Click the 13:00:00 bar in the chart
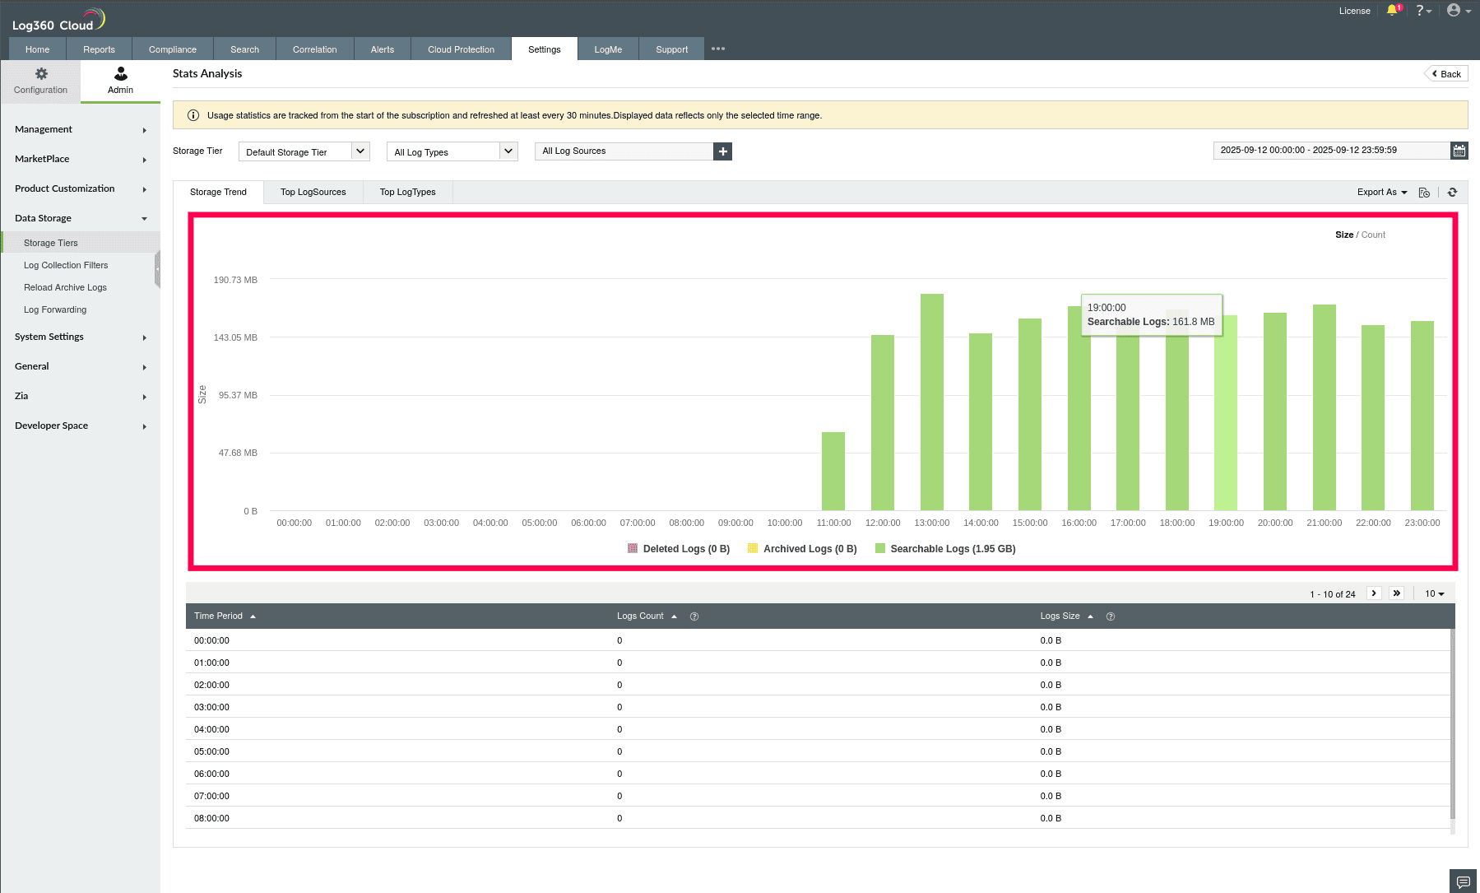Image resolution: width=1480 pixels, height=893 pixels. click(931, 403)
